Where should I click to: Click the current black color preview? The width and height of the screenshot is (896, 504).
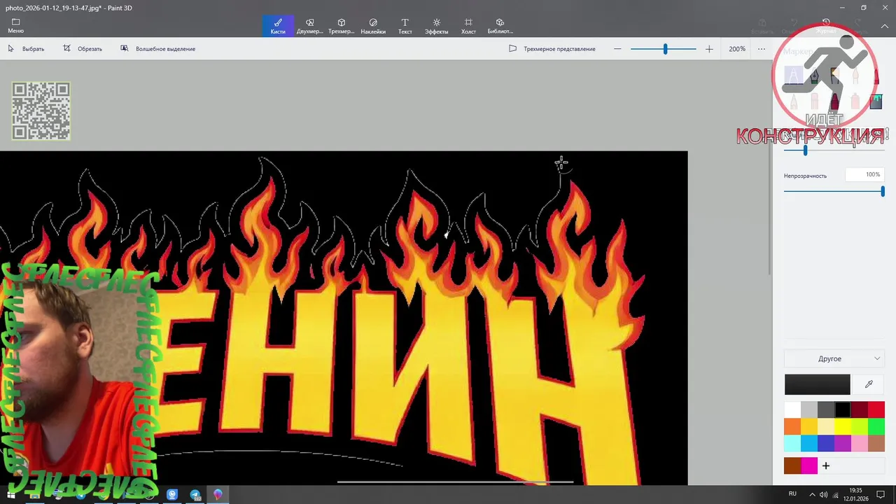tap(817, 384)
